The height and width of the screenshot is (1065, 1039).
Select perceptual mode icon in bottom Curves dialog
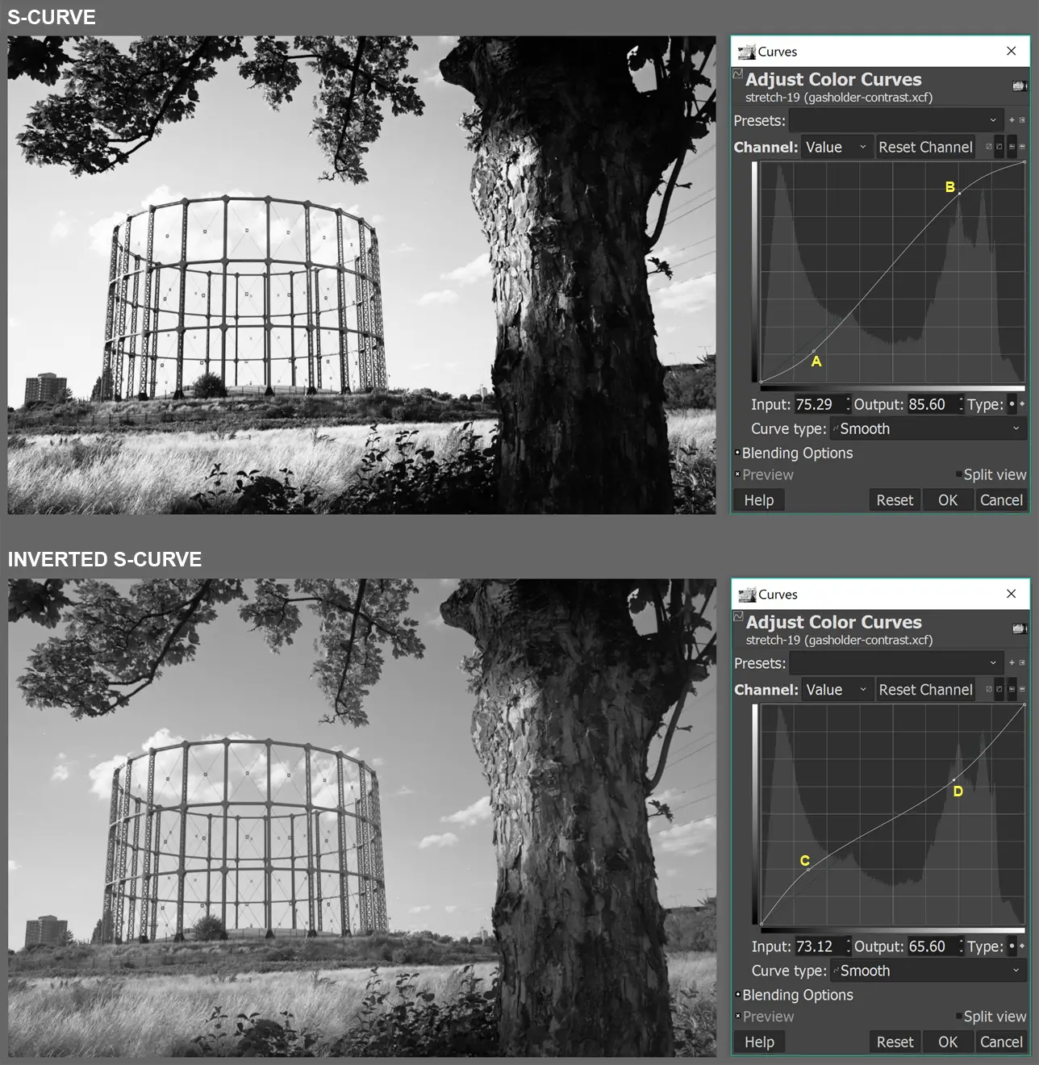coord(999,689)
